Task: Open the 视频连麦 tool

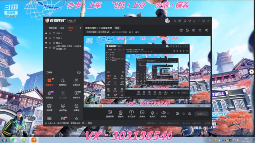Action: (49, 95)
